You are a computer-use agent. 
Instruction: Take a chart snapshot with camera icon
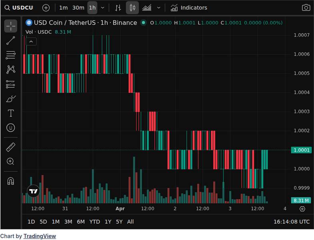tap(306, 8)
